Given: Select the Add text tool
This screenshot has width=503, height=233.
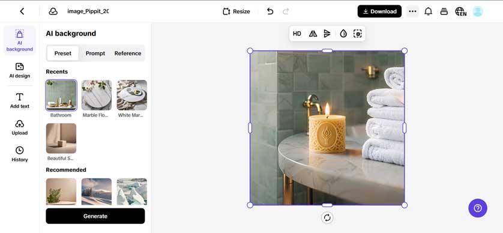Looking at the screenshot, I should coord(20,101).
